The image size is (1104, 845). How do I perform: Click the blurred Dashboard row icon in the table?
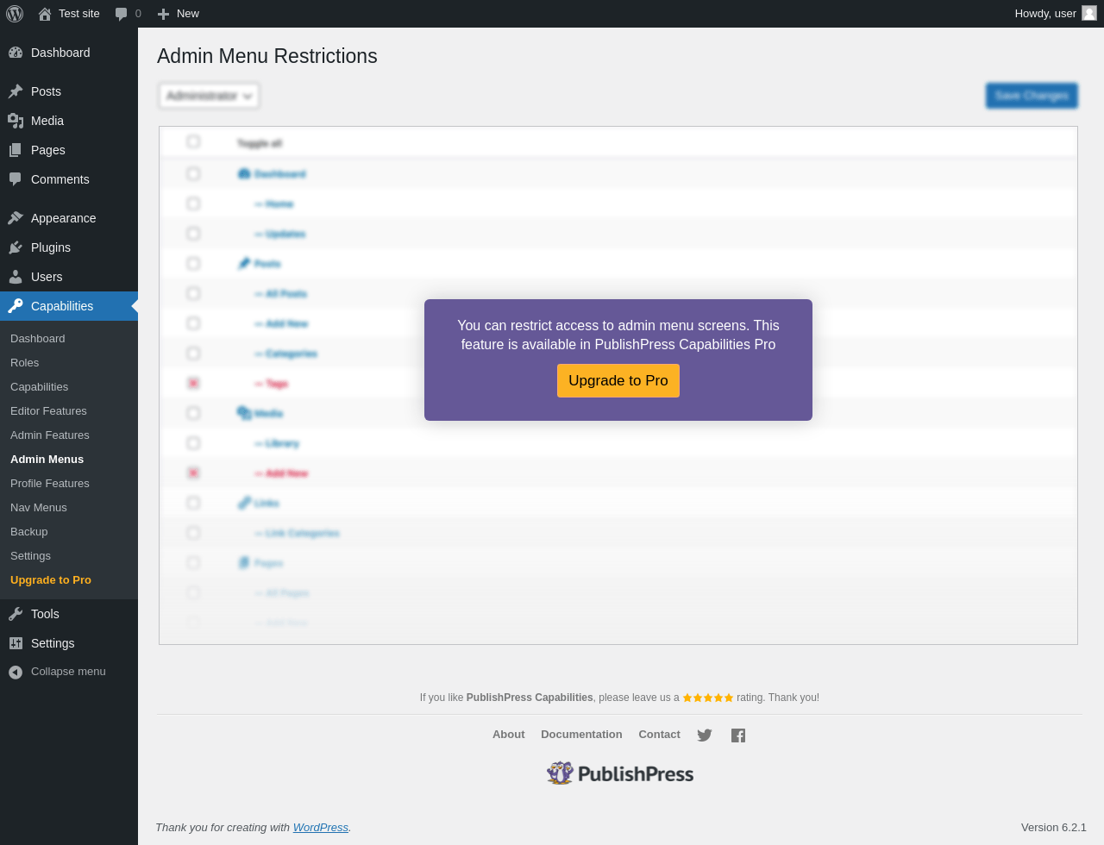(x=244, y=174)
